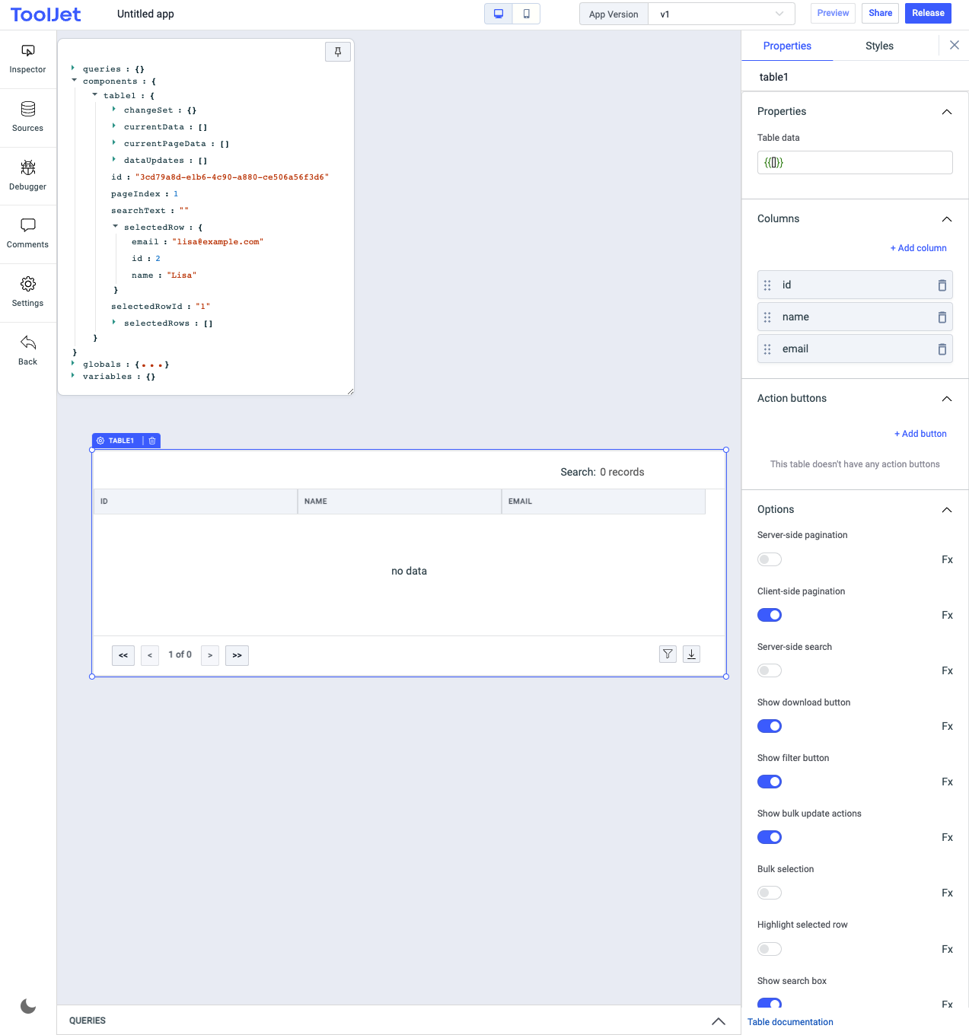This screenshot has width=969, height=1035.
Task: Click the Share button
Action: [880, 13]
